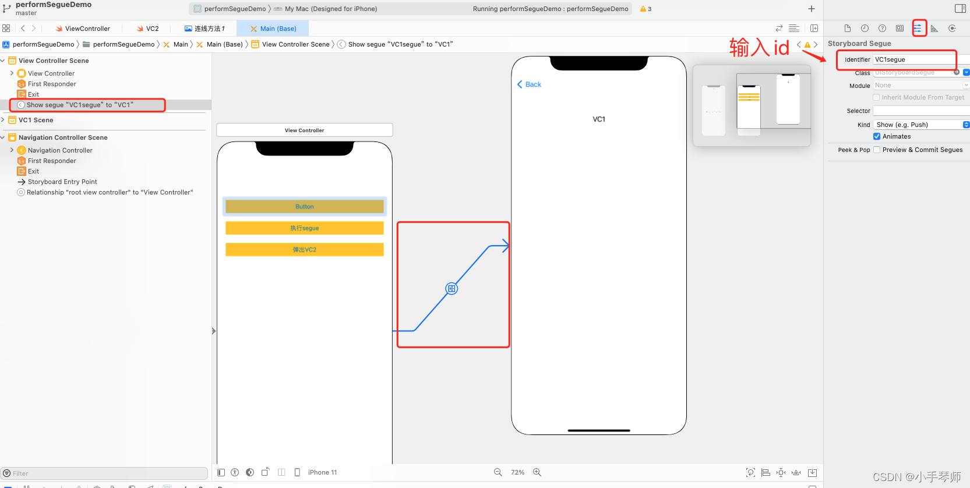Switch to the ViewController tab
Image resolution: width=970 pixels, height=488 pixels.
[82, 29]
